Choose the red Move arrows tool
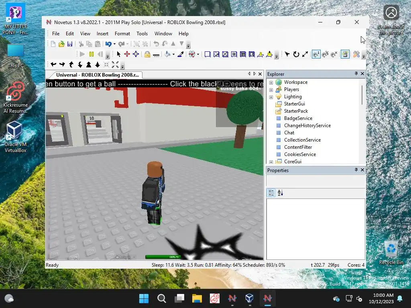 127,54
